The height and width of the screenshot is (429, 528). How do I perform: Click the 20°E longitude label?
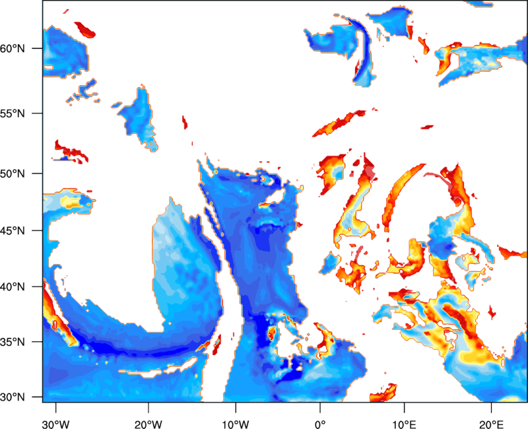(491, 424)
